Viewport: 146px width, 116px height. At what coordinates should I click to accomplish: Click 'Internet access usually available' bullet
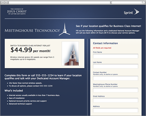(x=34, y=95)
